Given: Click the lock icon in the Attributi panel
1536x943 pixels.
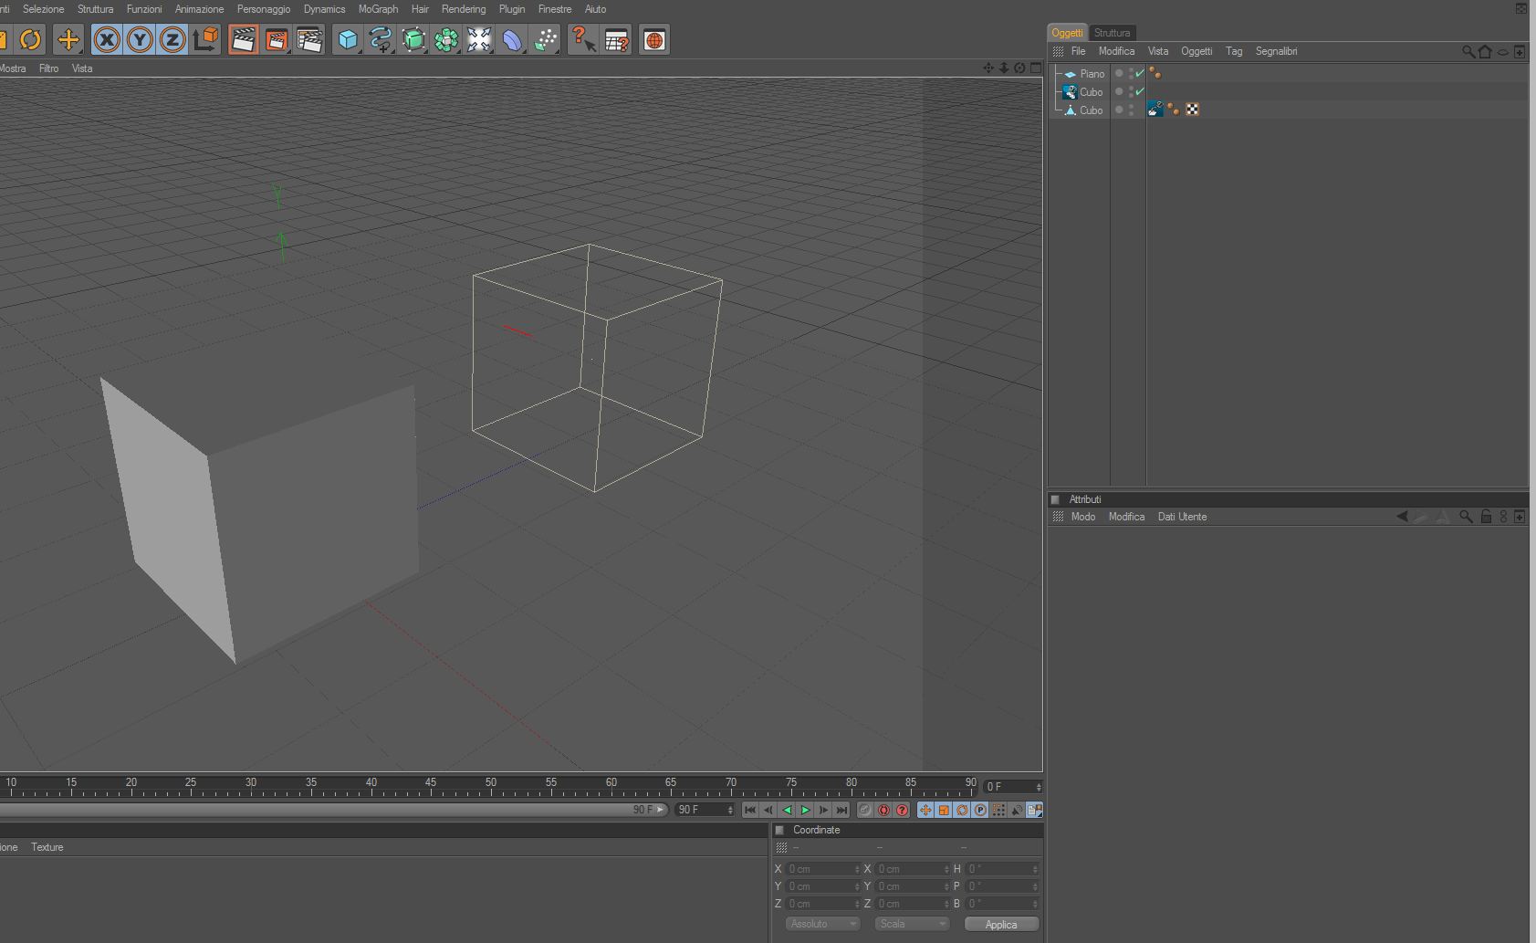Looking at the screenshot, I should pyautogui.click(x=1486, y=517).
